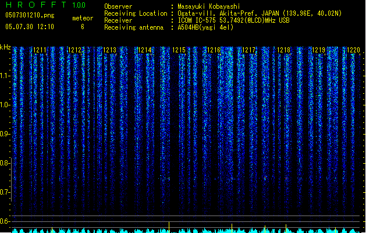Click the Receiving antenna label

point(134,27)
